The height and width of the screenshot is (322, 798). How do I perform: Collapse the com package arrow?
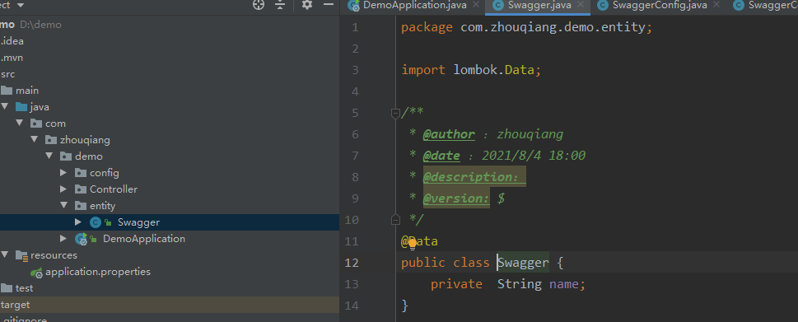coord(20,123)
